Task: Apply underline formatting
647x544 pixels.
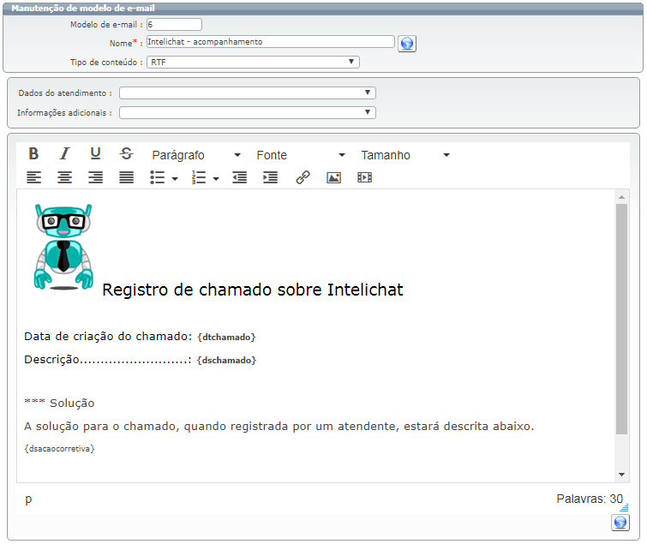Action: click(95, 154)
